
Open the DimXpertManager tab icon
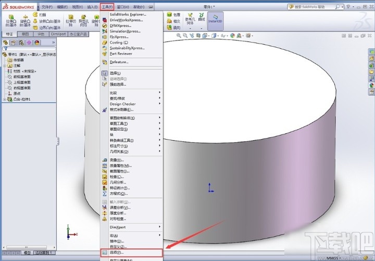click(29, 43)
